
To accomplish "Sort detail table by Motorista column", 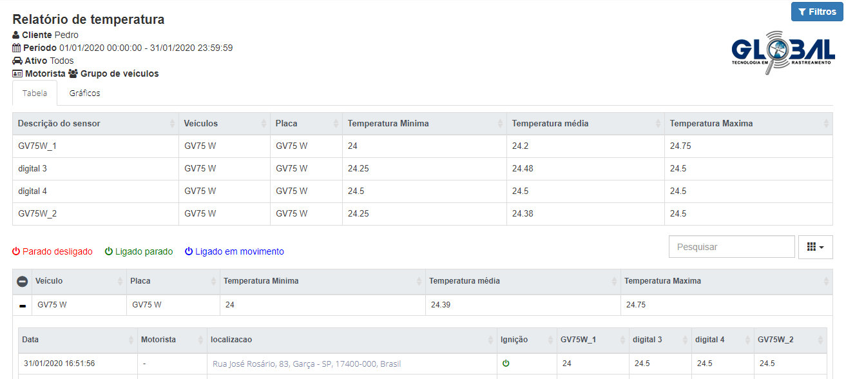I will (198, 340).
